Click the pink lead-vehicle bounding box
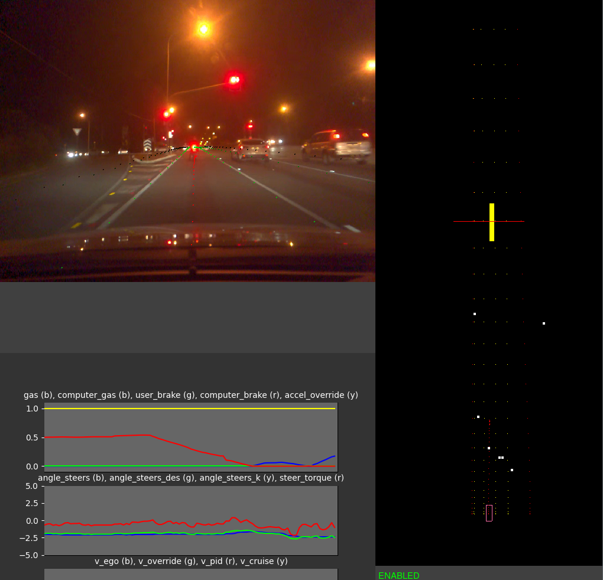Image resolution: width=603 pixels, height=580 pixels. pos(489,512)
